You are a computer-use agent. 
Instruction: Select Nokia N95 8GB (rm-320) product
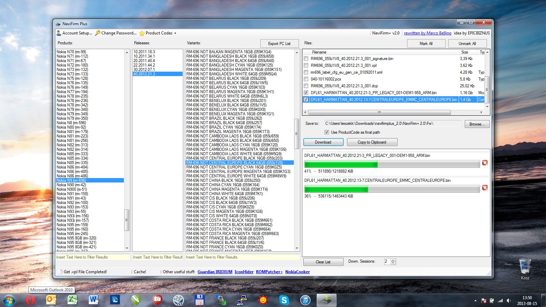(x=76, y=238)
